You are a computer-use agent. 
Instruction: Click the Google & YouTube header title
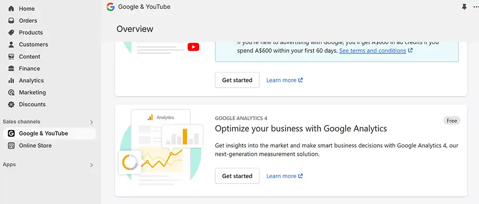pos(144,7)
